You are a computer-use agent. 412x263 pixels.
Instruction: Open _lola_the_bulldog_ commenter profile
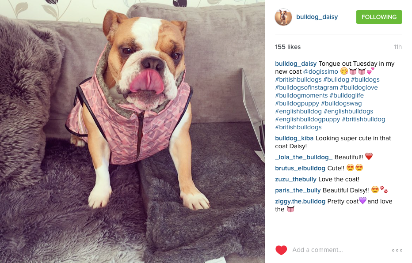point(304,157)
